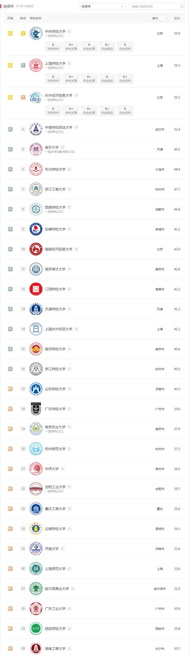Open 南京审计大学 emblem
The width and height of the screenshot is (189, 656).
pyautogui.click(x=36, y=269)
